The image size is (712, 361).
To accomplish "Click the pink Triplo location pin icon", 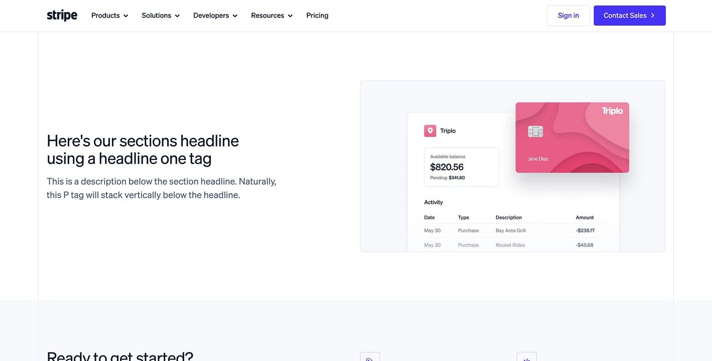I will click(x=430, y=131).
